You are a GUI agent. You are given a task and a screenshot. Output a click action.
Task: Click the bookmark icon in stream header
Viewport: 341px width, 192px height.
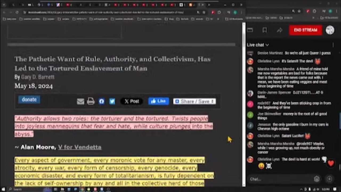coord(265,30)
